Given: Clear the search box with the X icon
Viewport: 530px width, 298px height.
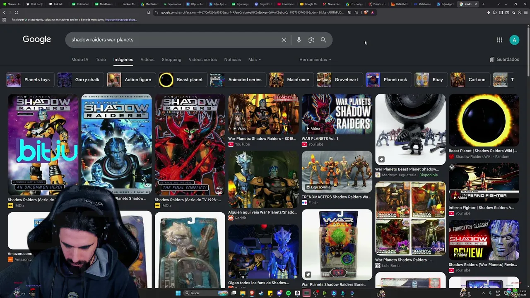Looking at the screenshot, I should coord(284,40).
